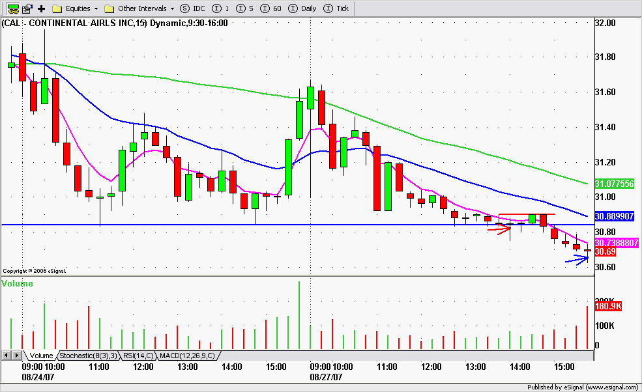Click the Copyright 2006 eSignal text
642x392 pixels.
pyautogui.click(x=35, y=271)
